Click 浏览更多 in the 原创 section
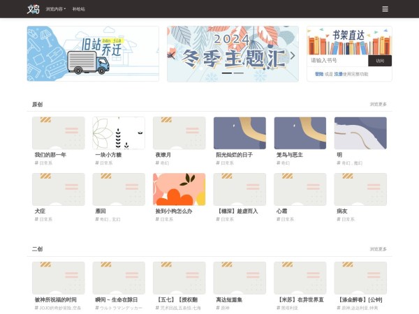 pos(378,104)
